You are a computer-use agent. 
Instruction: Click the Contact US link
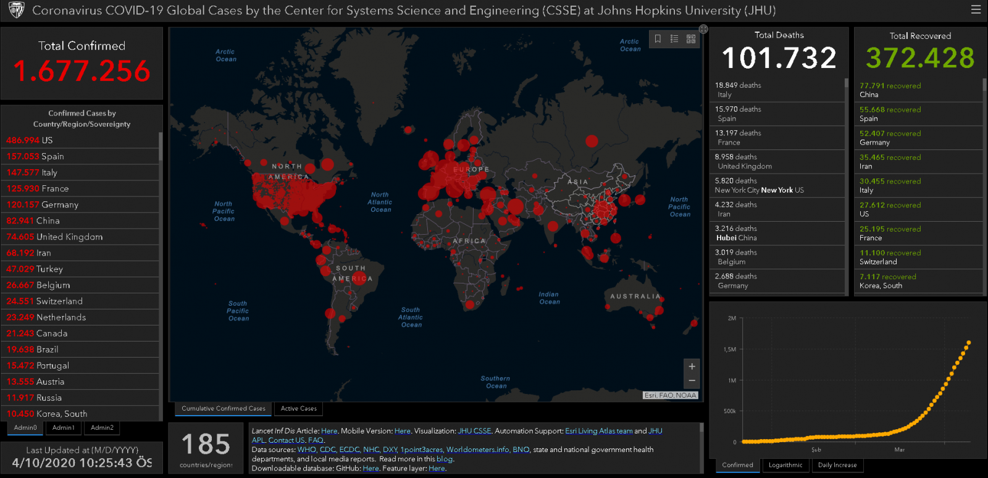287,440
